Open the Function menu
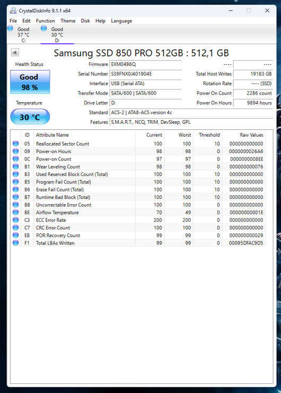281x393 pixels. point(45,21)
